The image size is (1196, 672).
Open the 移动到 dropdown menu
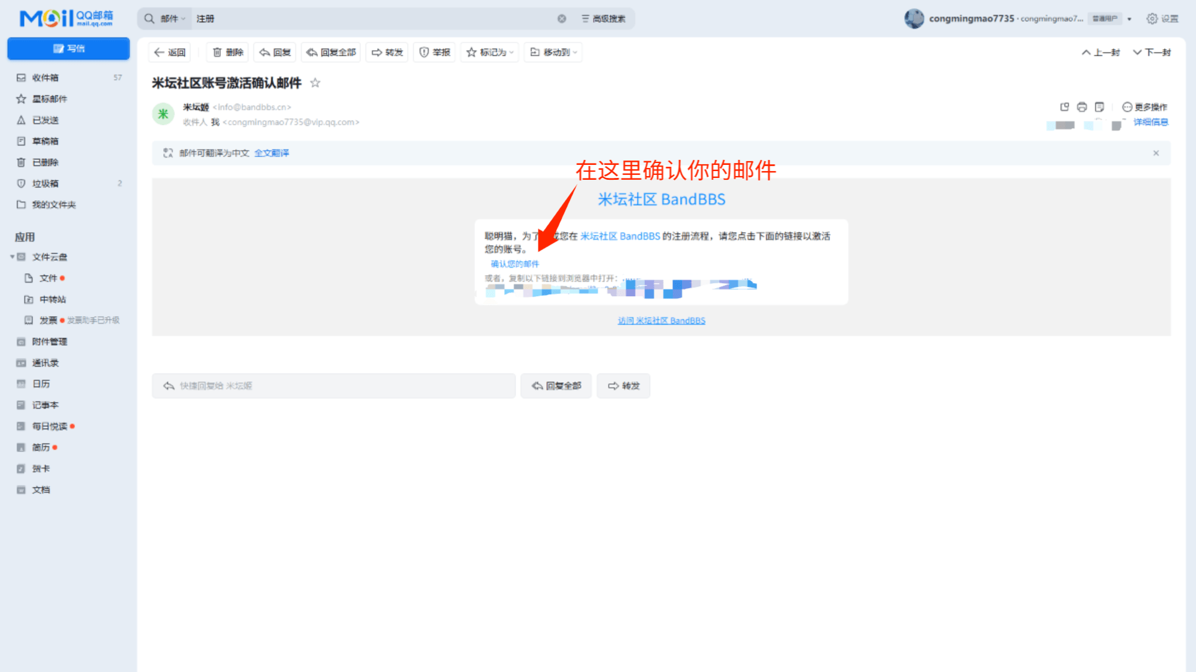pyautogui.click(x=554, y=52)
